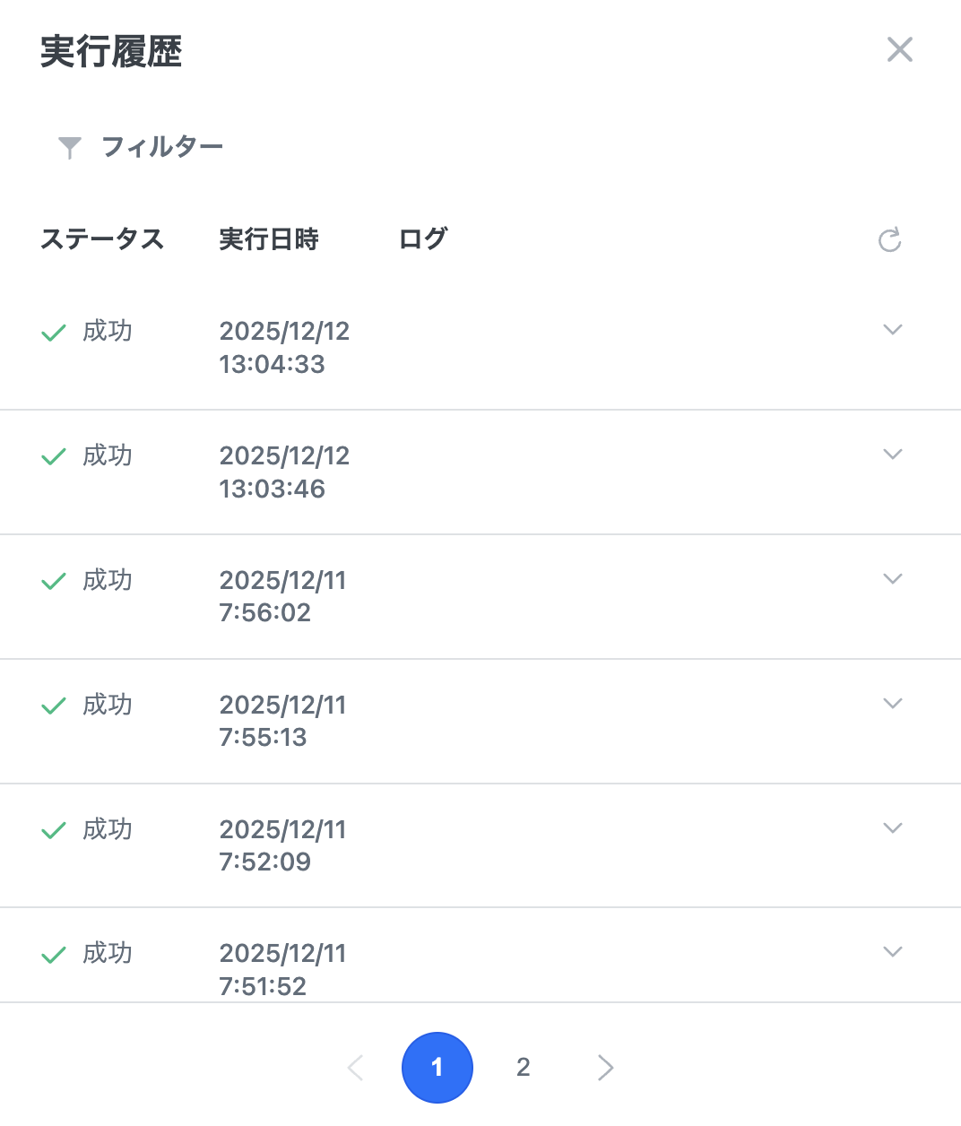Image resolution: width=961 pixels, height=1126 pixels.
Task: Expand the 7:52:09 execution row
Action: coord(892,828)
